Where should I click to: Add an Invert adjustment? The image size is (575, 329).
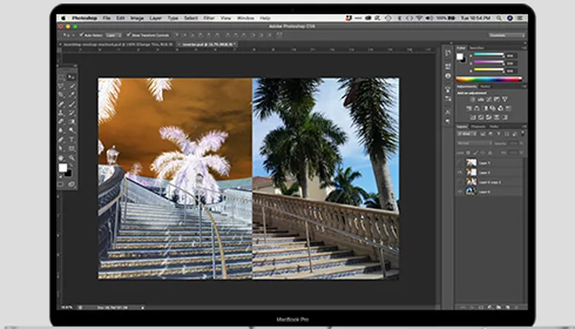[472, 118]
